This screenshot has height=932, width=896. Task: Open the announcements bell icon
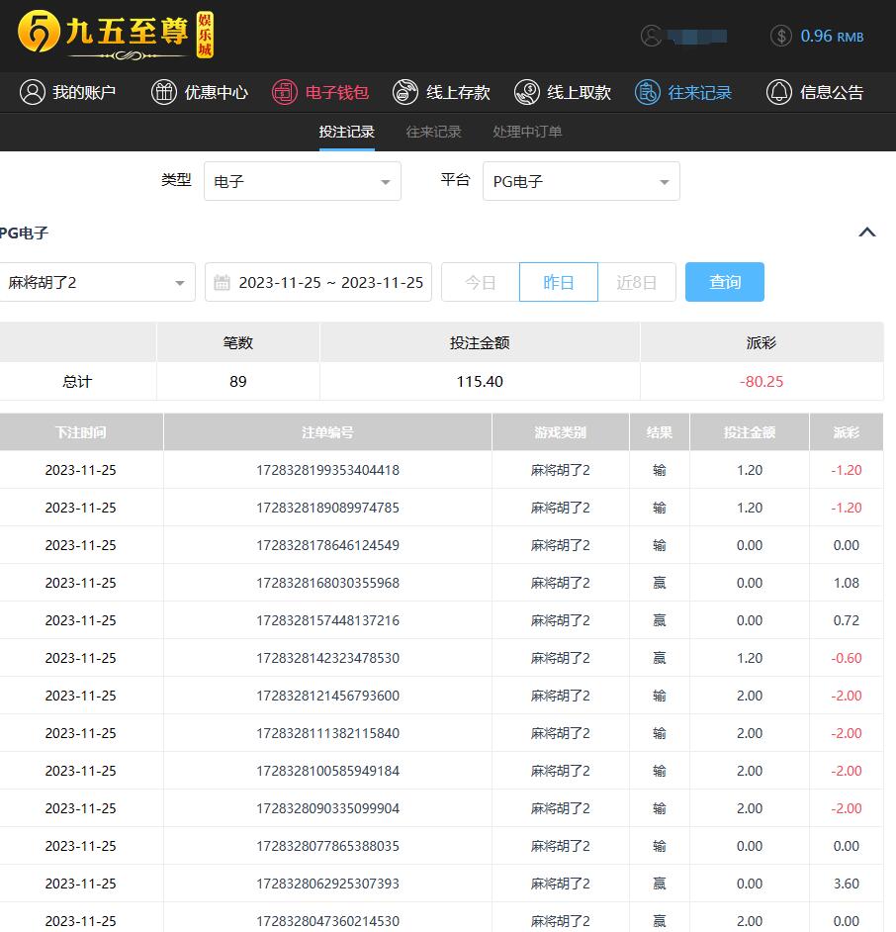779,92
